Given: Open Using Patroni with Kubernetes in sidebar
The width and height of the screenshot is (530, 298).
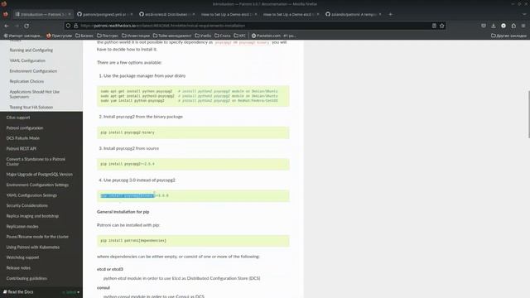Looking at the screenshot, I should 33,247.
